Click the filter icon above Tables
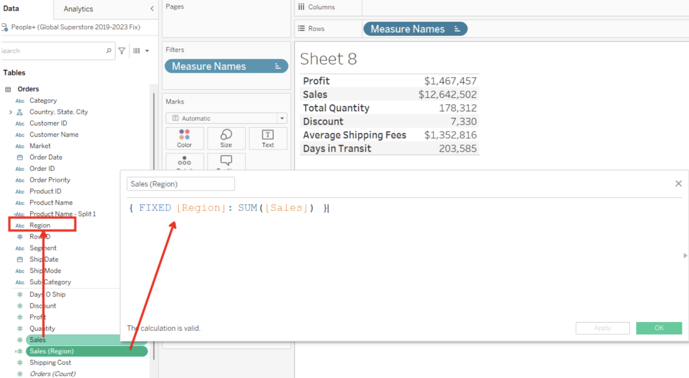The image size is (689, 378). [122, 50]
